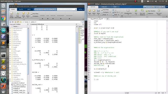Add new editor tab with plus

[x=108, y=19]
